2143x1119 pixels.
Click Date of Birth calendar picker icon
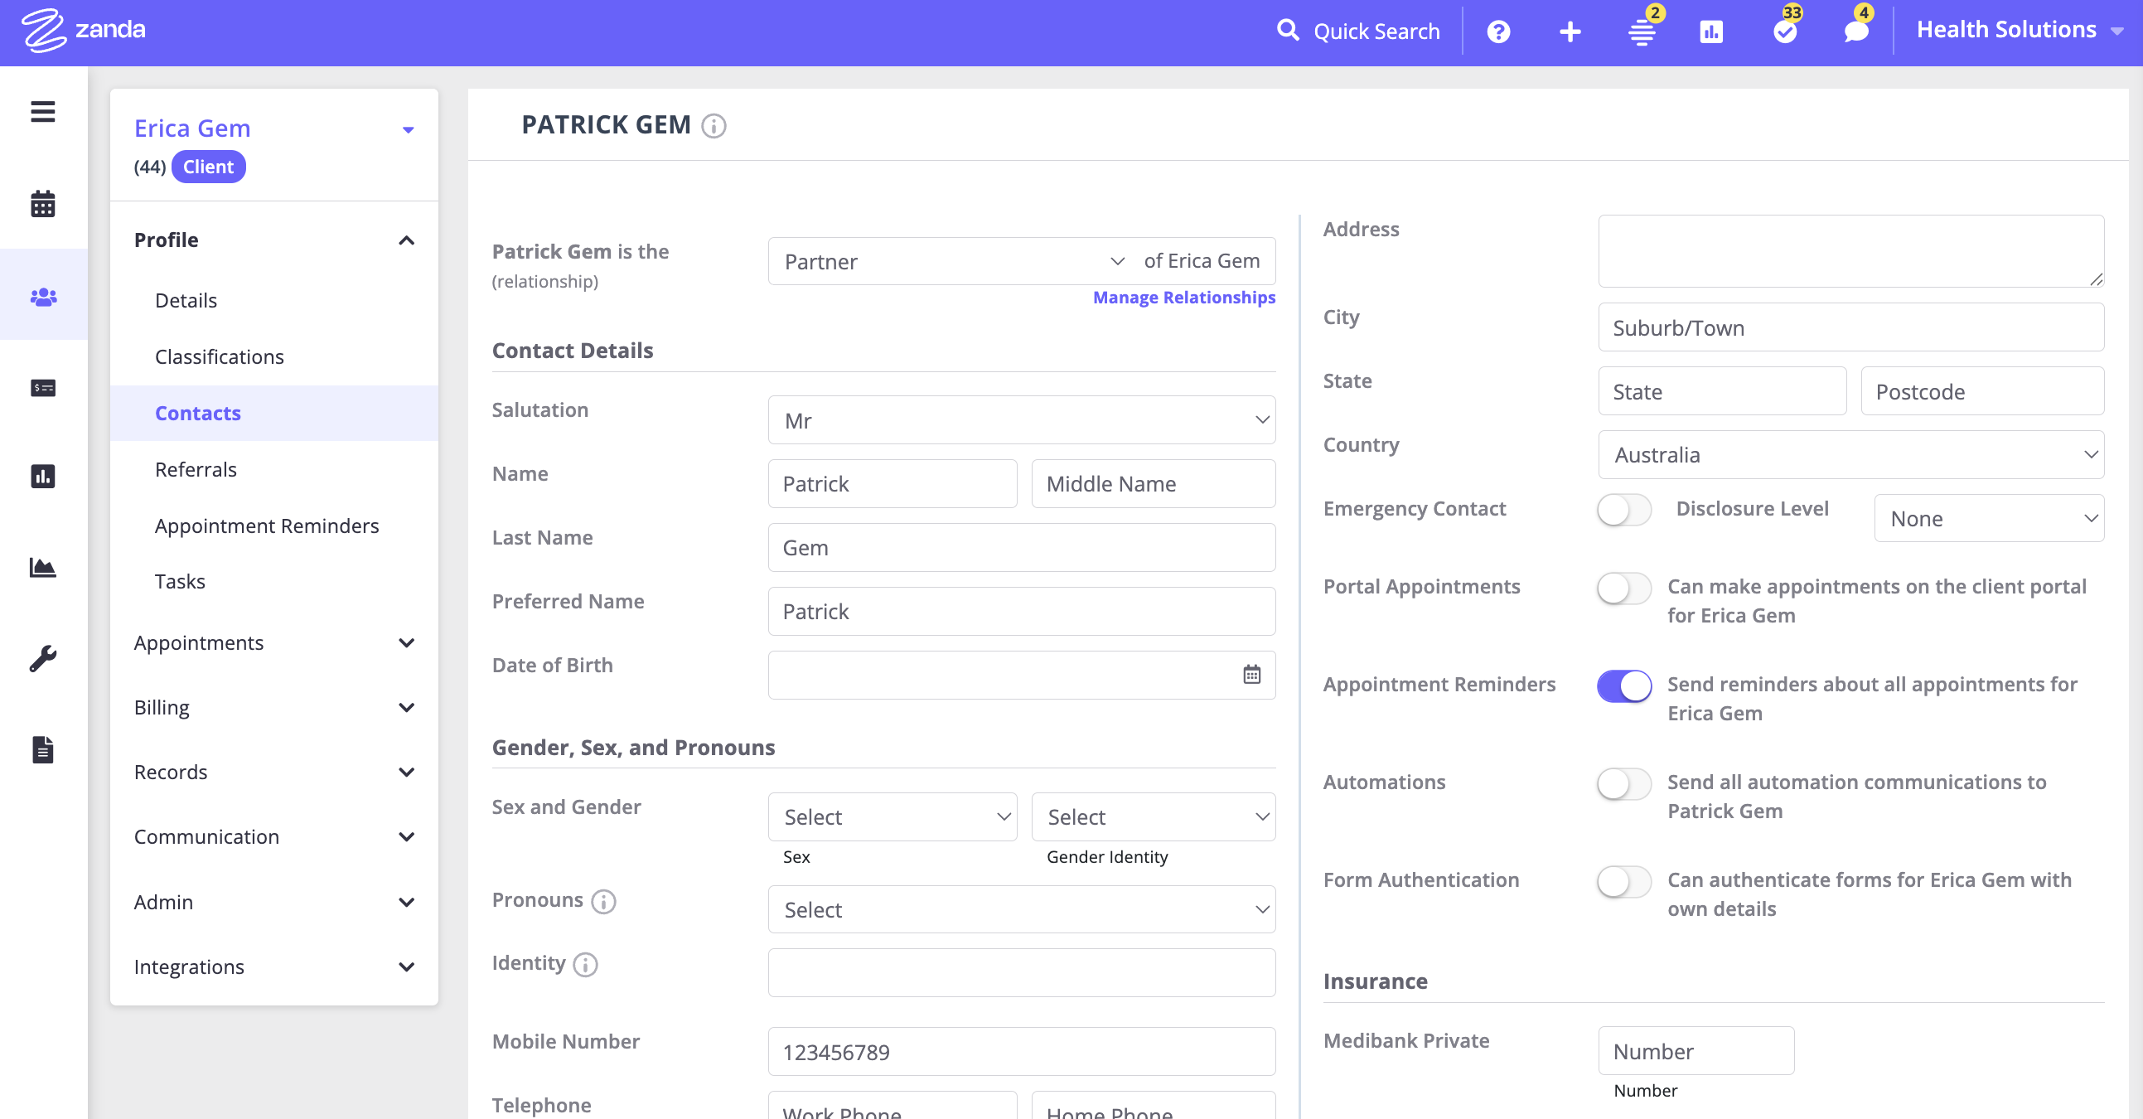[1251, 675]
